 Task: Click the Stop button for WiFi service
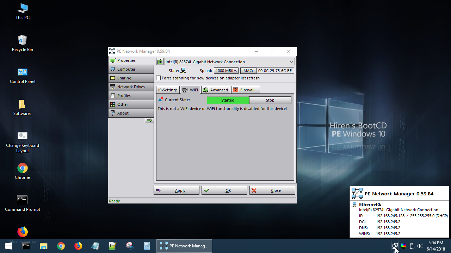pyautogui.click(x=270, y=100)
